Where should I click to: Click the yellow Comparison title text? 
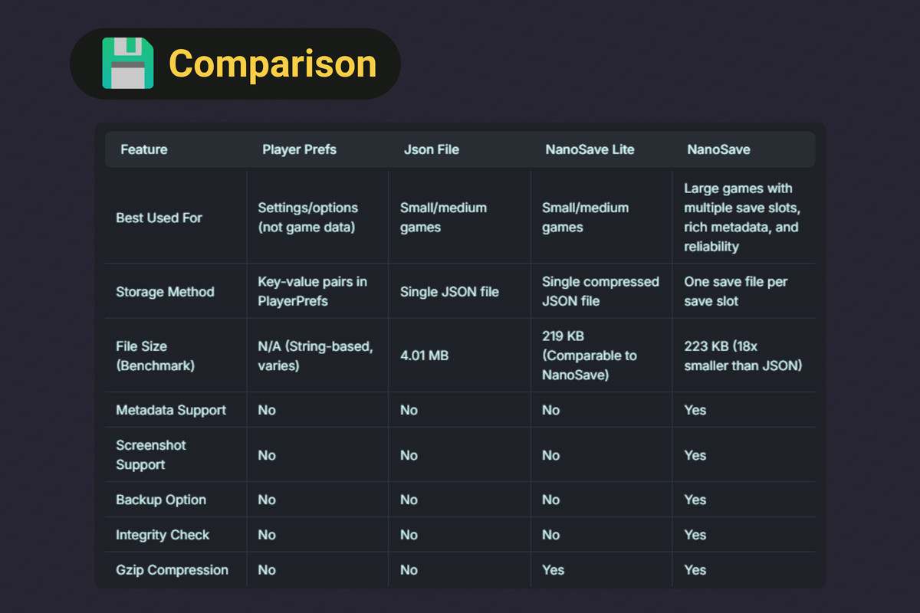pyautogui.click(x=272, y=64)
